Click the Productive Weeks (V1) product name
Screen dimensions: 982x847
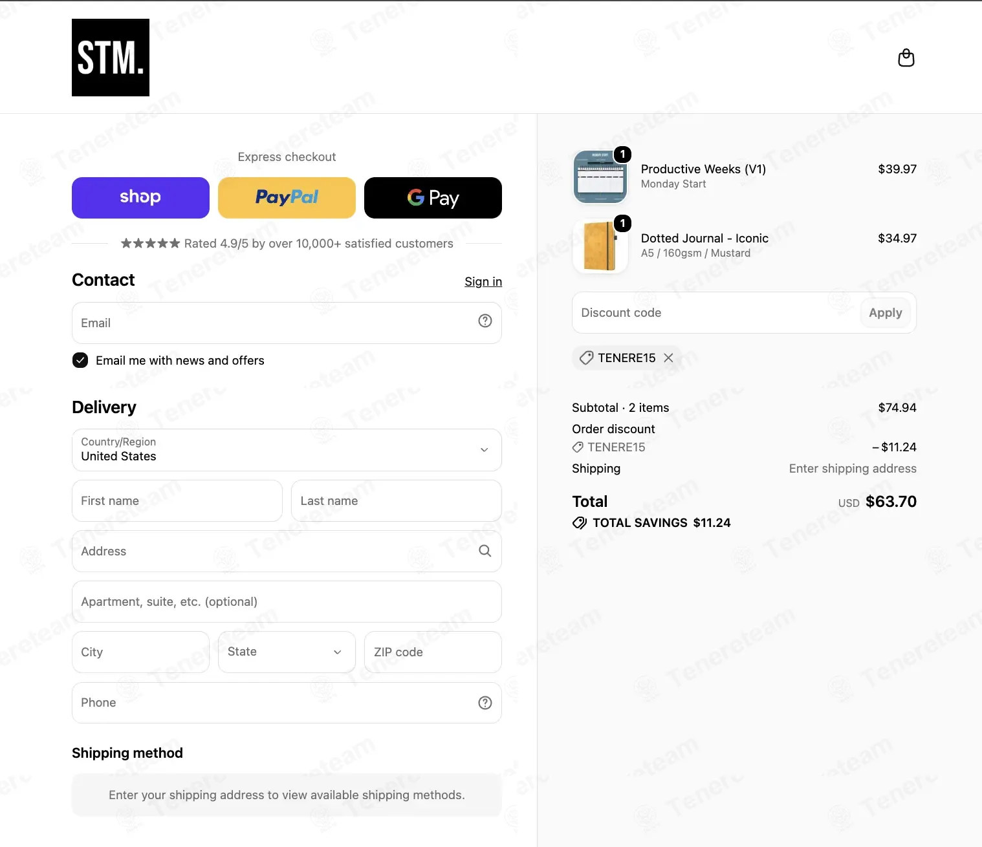pos(703,169)
